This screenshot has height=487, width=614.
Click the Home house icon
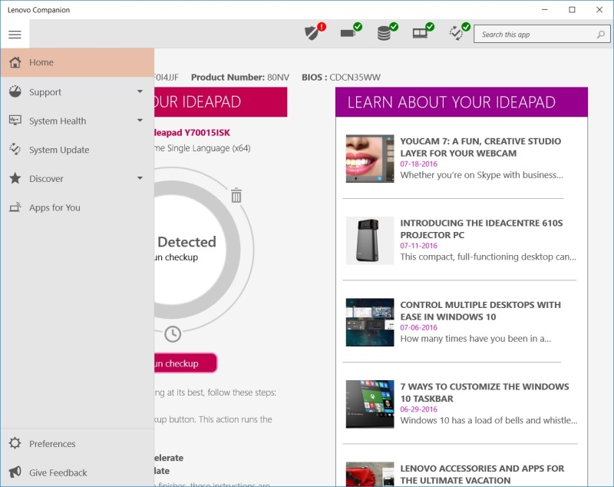coord(15,62)
